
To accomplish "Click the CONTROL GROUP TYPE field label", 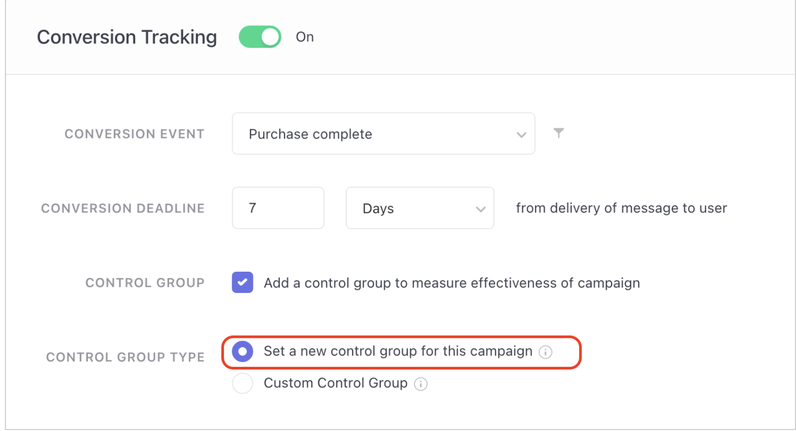I will pos(125,357).
